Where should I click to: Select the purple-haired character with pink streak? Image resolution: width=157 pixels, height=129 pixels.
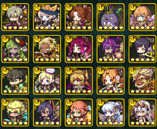111,49
